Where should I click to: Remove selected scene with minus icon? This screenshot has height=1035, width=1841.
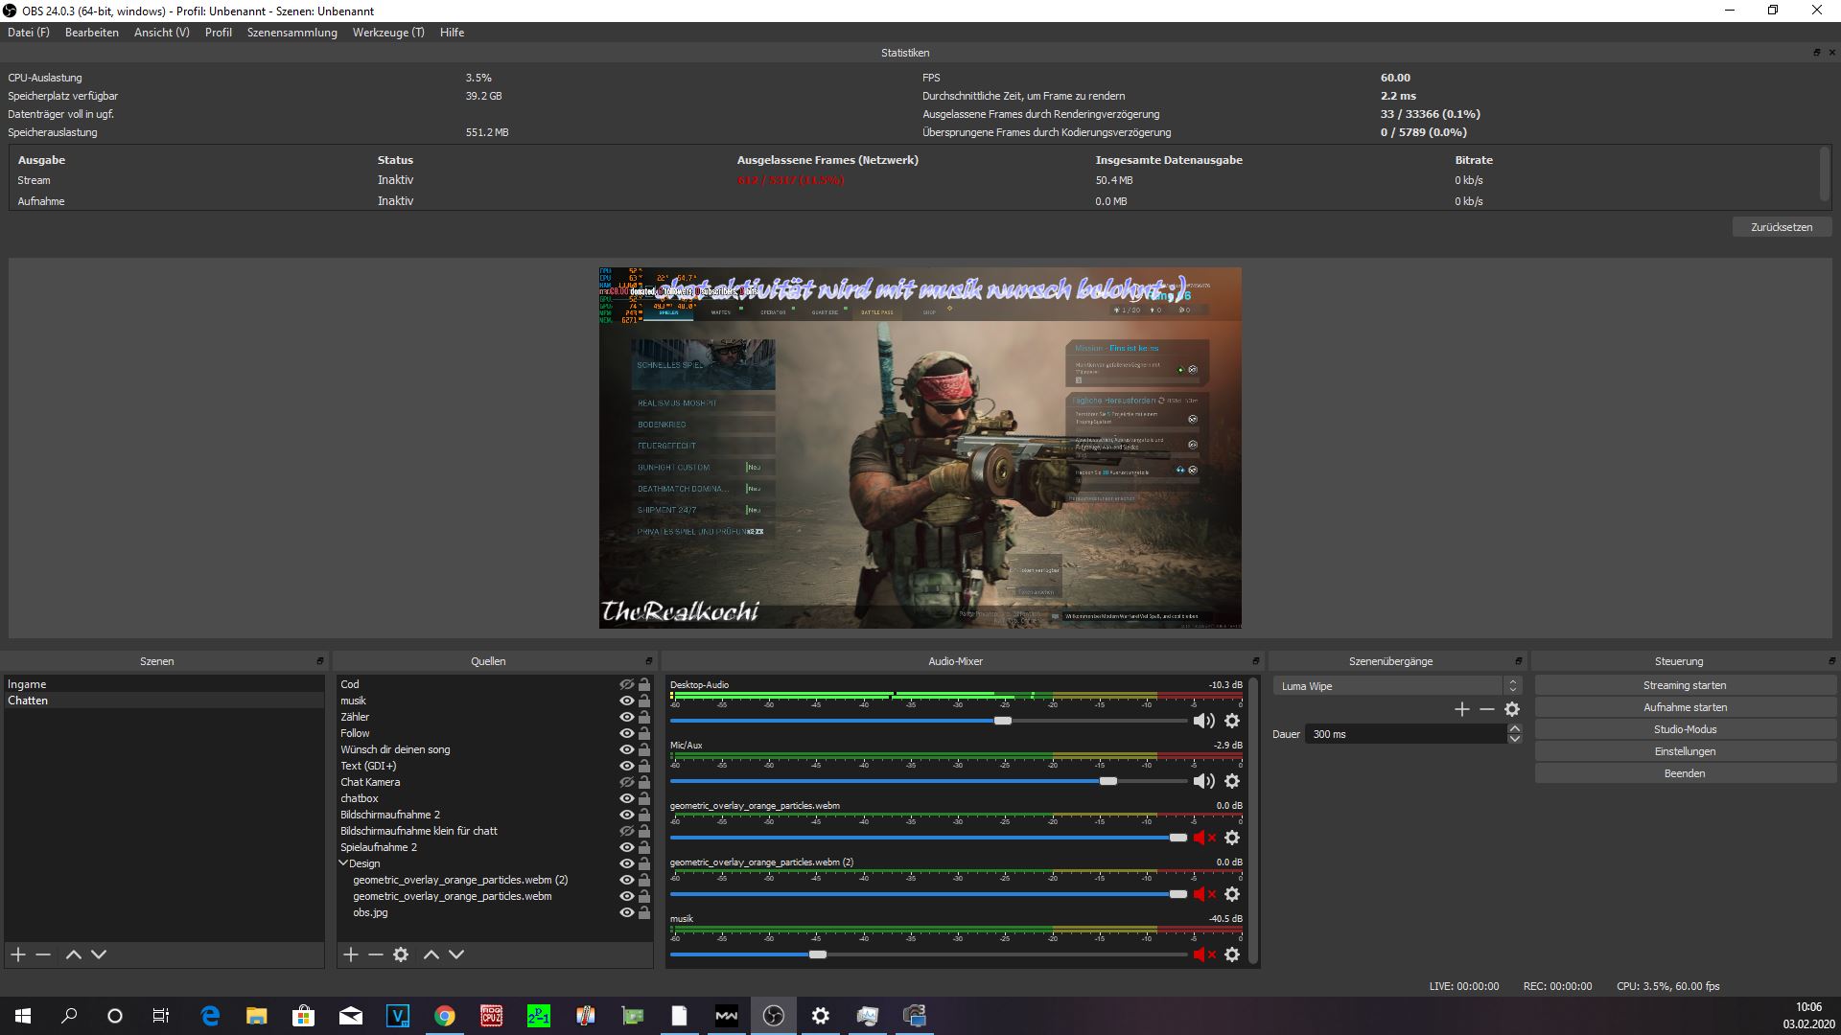[43, 954]
